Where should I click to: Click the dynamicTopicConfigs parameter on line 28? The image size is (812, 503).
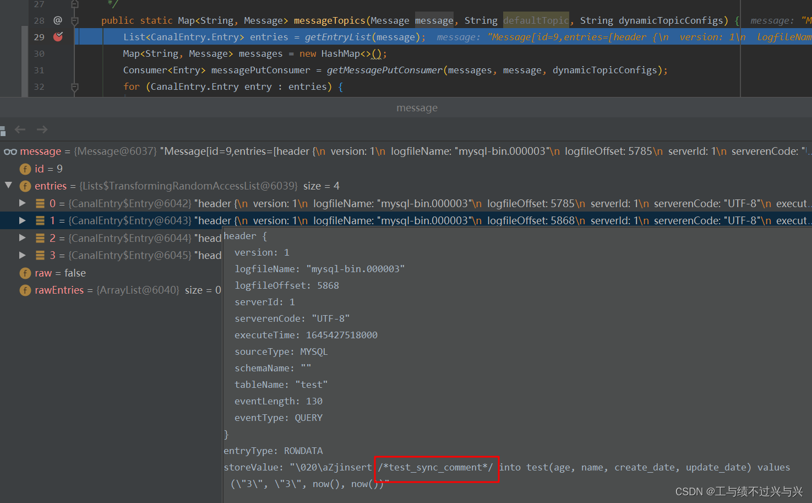(x=671, y=20)
